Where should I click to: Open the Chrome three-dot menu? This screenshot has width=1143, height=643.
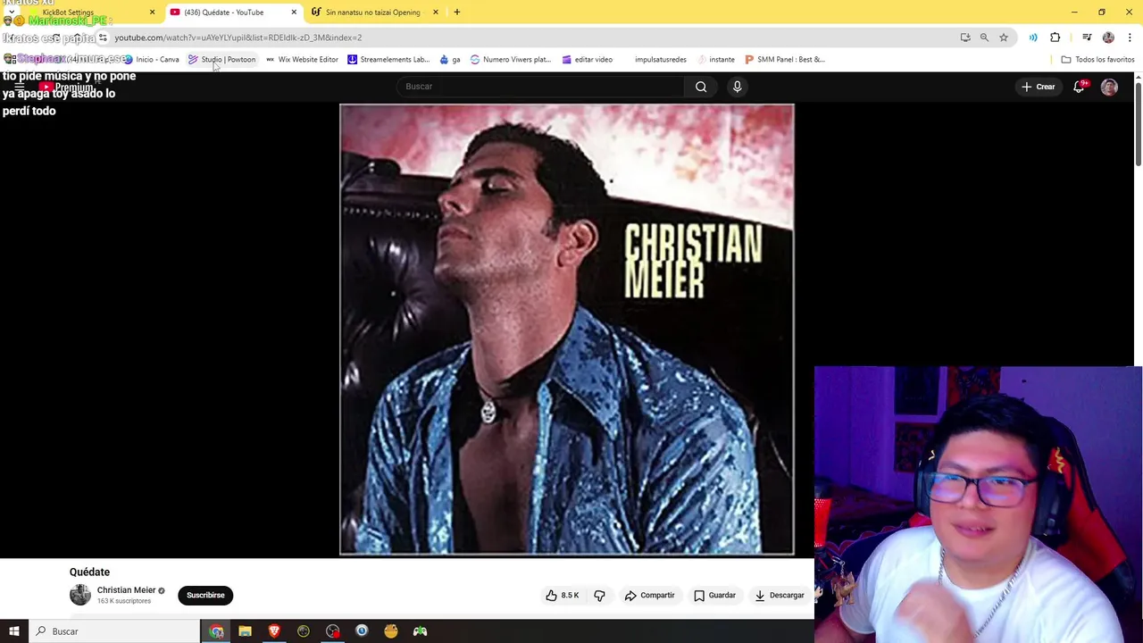(1130, 38)
